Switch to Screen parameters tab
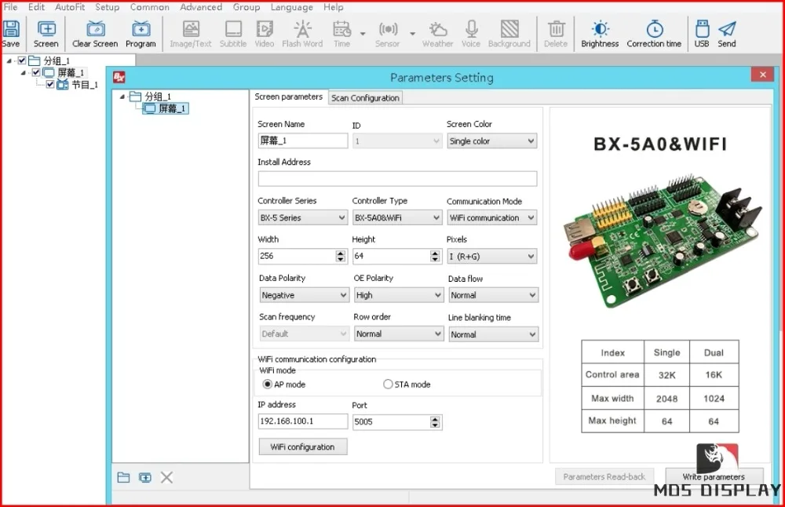The image size is (785, 507). click(288, 97)
